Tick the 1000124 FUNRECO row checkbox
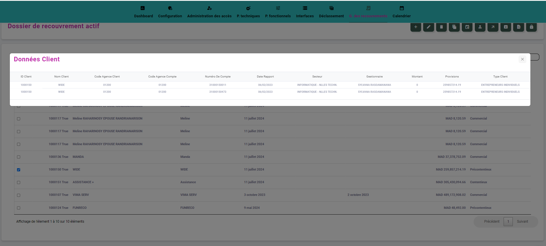This screenshot has height=246, width=546. [19, 208]
